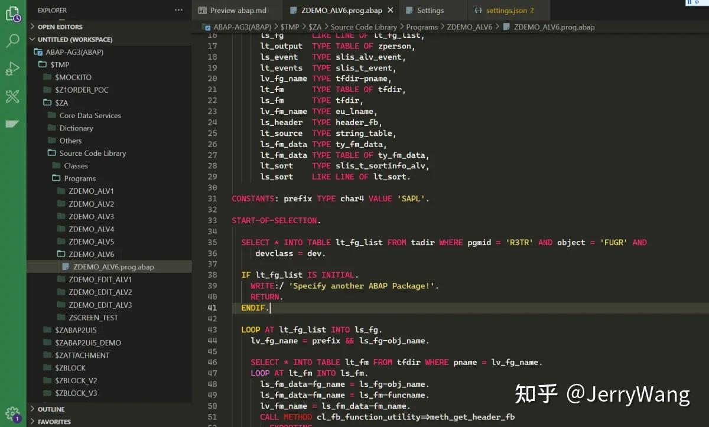Open the Manage gear icon with notification badge
This screenshot has height=427, width=709.
(13, 413)
